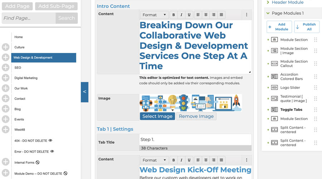The width and height of the screenshot is (322, 179).
Task: Click Underline in Tab 1 content toolbar
Action: pos(189,160)
